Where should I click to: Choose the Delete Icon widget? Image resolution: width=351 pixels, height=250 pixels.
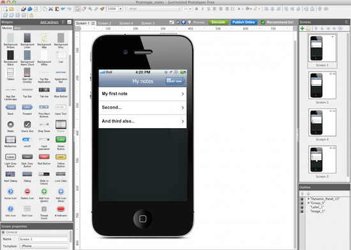(27, 191)
